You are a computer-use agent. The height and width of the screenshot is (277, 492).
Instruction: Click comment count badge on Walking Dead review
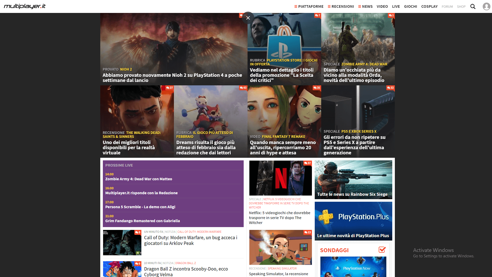click(170, 88)
